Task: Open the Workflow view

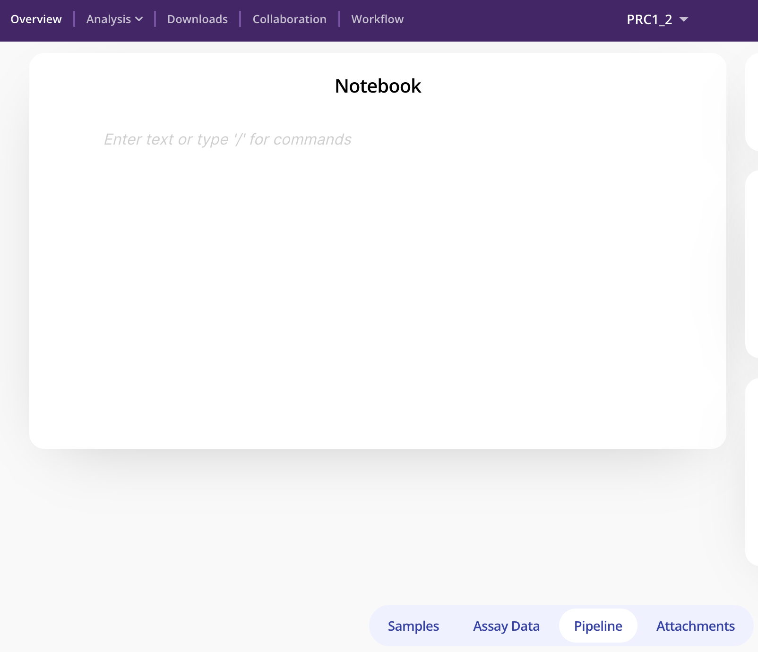Action: click(377, 19)
